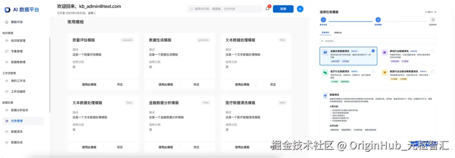The image size is (455, 158).
Task: Use the 质量评估模版 template
Action: coord(89,84)
